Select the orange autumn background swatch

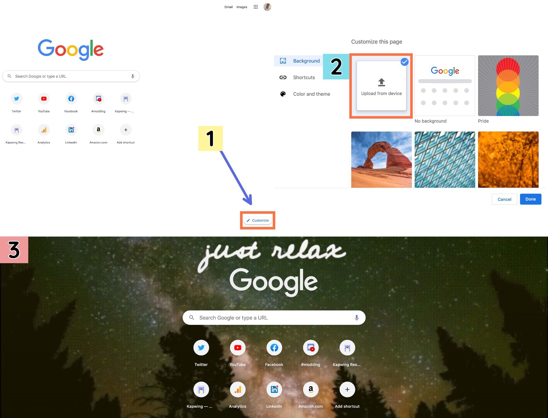point(508,159)
